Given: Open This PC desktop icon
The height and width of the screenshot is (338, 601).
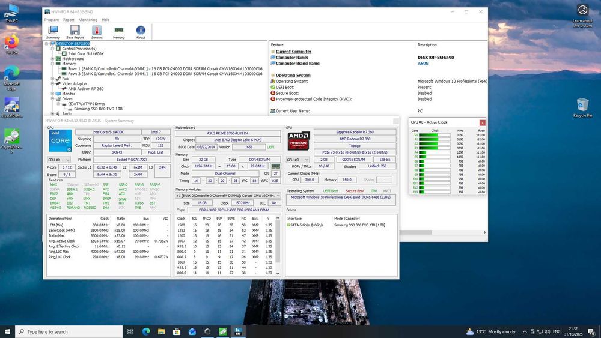Looking at the screenshot, I should click(11, 13).
